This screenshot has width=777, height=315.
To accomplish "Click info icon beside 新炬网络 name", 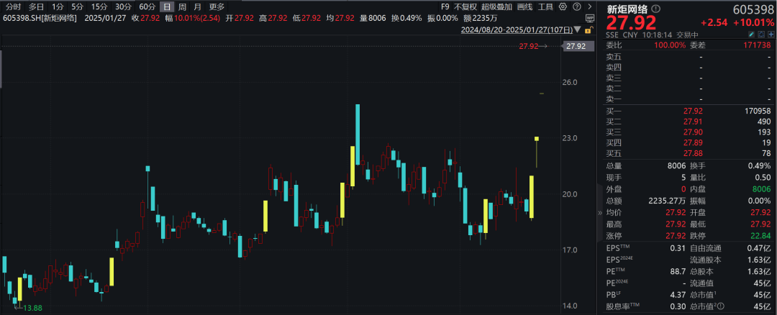I will pyautogui.click(x=655, y=9).
